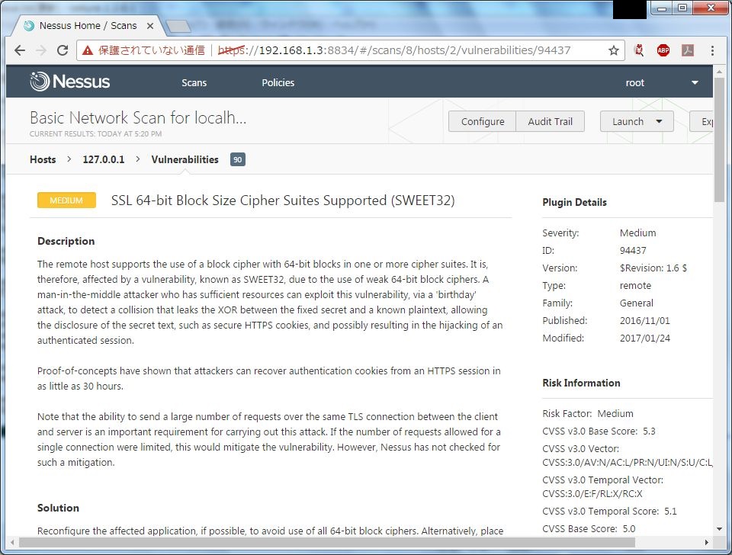
Task: Click the red bug extension icon
Action: pyautogui.click(x=639, y=50)
